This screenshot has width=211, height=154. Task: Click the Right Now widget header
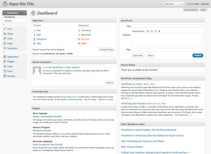[74, 21]
